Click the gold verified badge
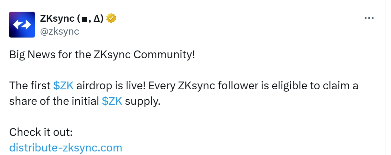This screenshot has width=391, height=155. [x=111, y=18]
